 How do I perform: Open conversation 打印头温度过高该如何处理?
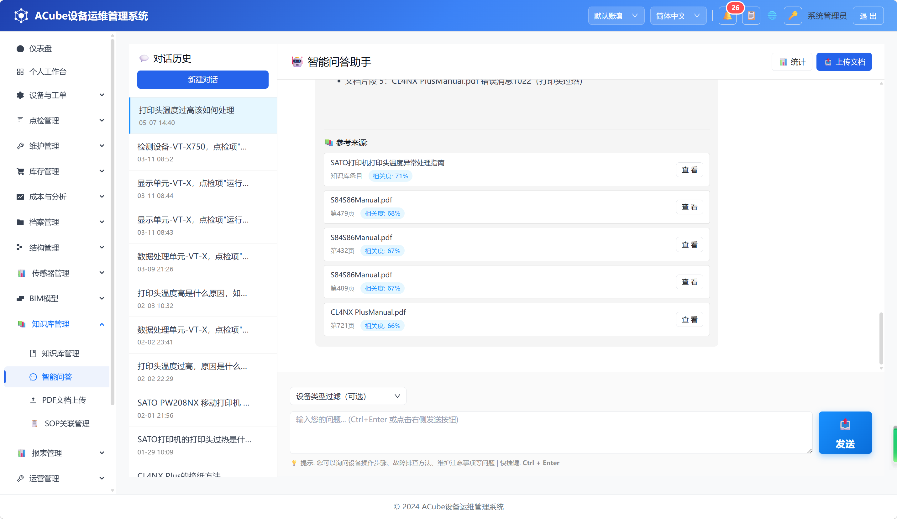pyautogui.click(x=203, y=116)
